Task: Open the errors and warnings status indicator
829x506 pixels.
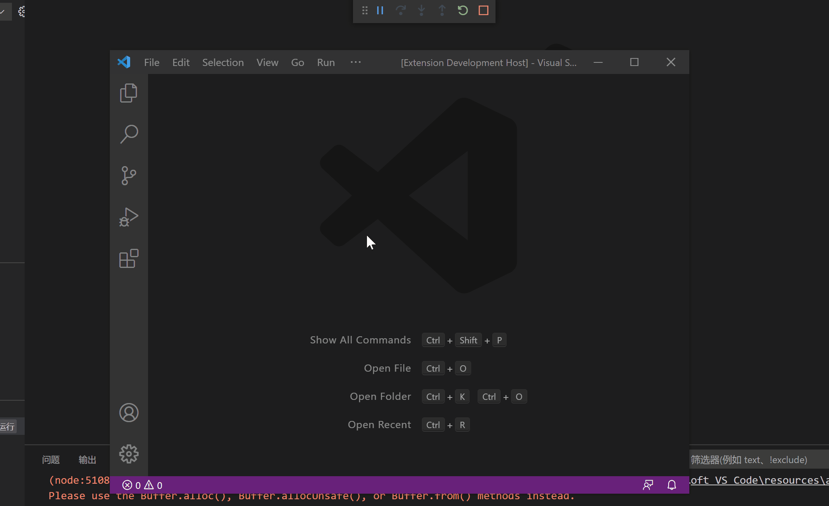Action: coord(142,485)
